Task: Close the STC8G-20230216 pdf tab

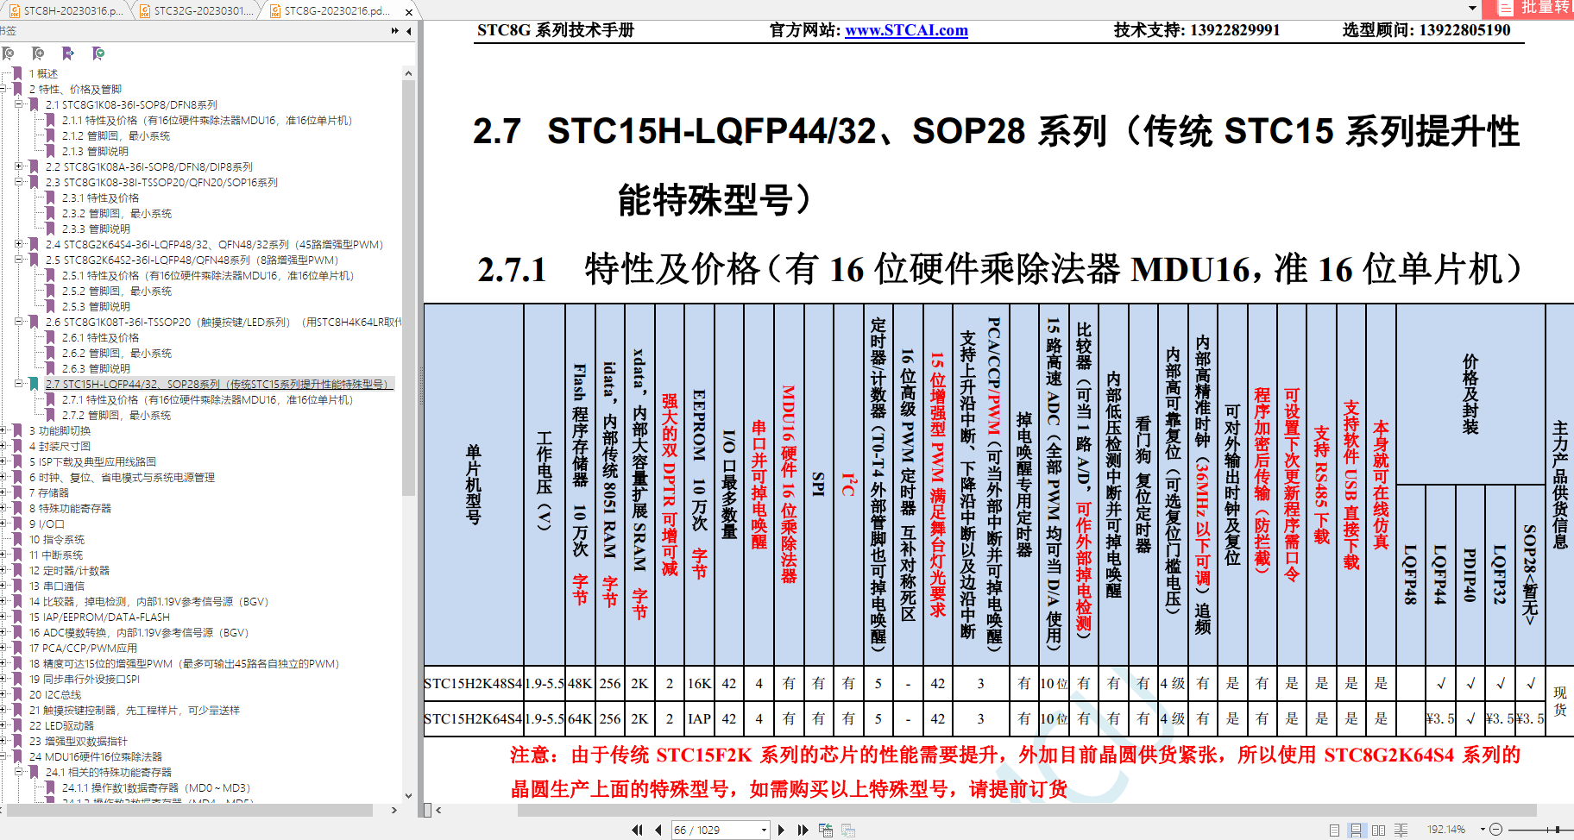Action: coord(409,11)
